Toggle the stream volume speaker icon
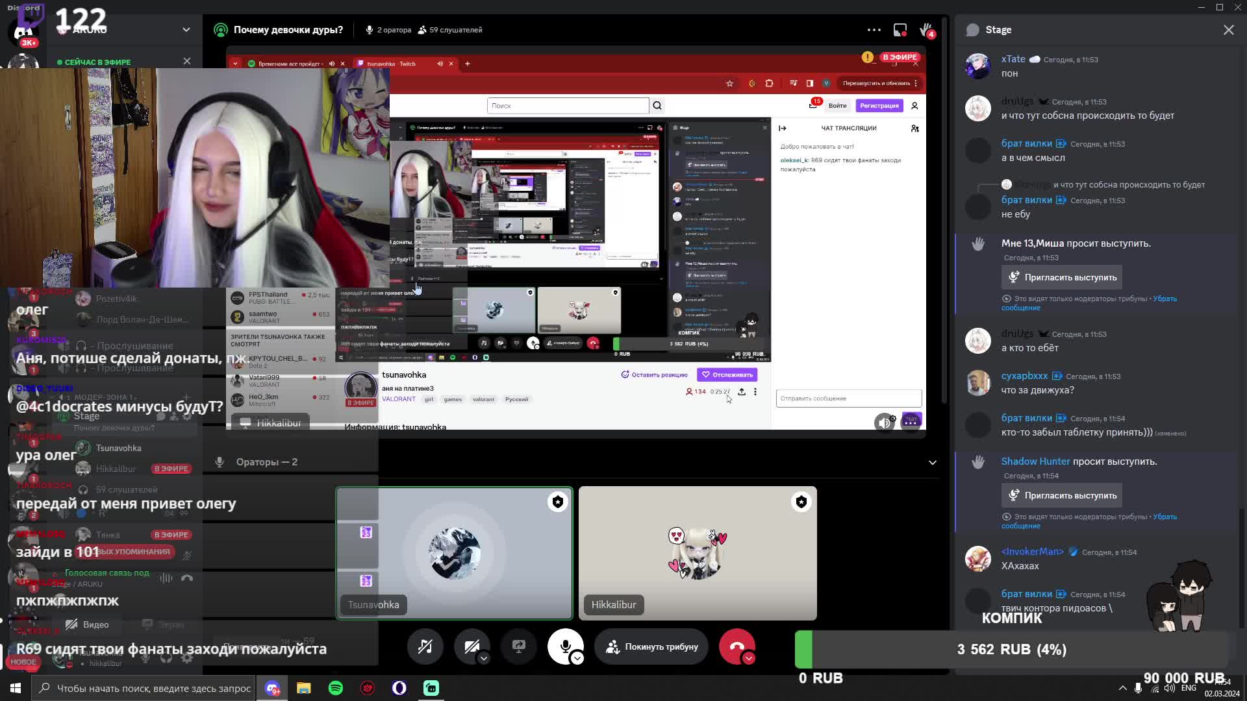 click(884, 423)
